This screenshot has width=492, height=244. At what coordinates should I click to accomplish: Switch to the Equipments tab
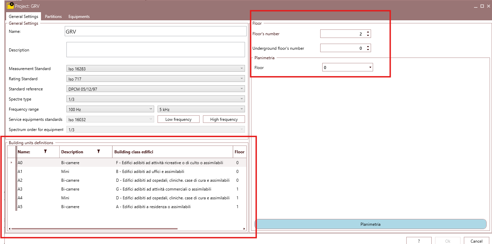(x=79, y=17)
